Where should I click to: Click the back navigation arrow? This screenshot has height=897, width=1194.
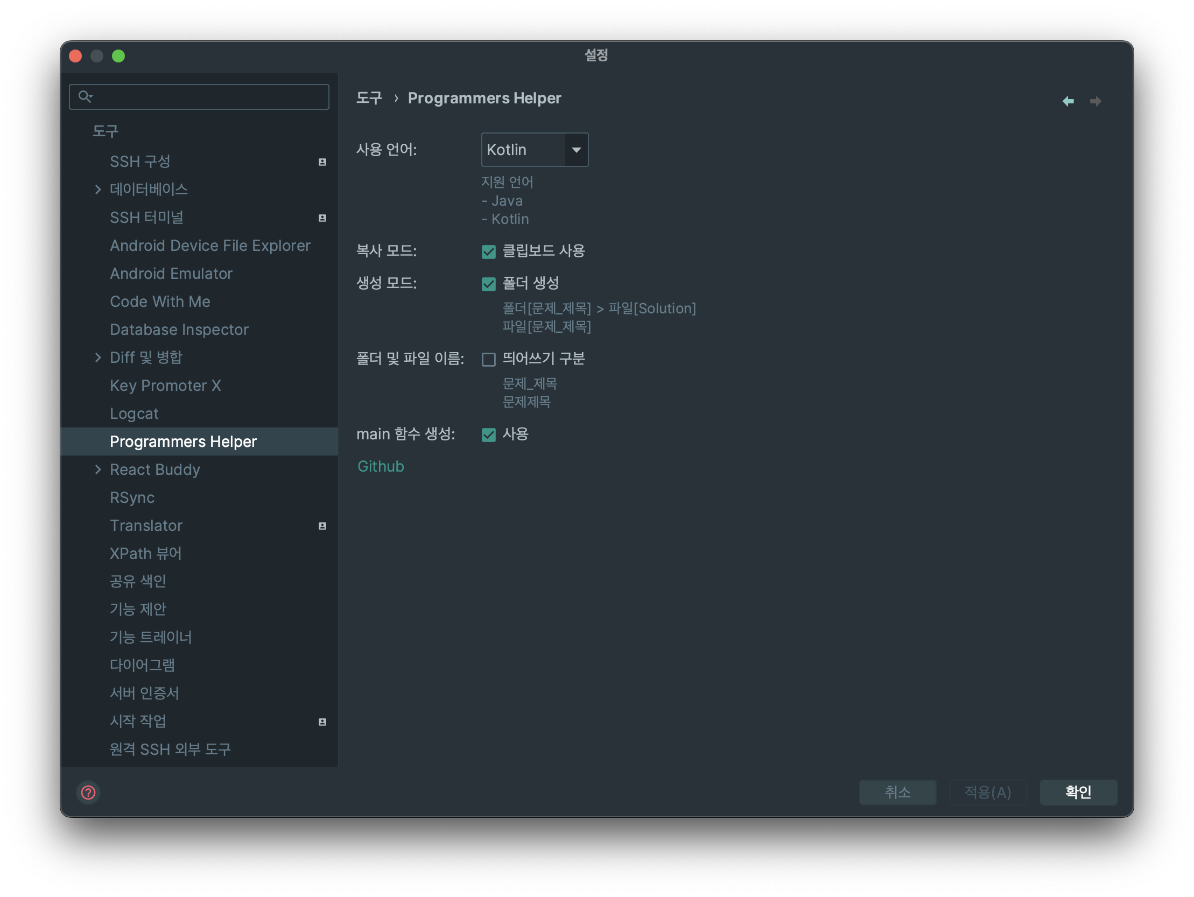pyautogui.click(x=1067, y=101)
